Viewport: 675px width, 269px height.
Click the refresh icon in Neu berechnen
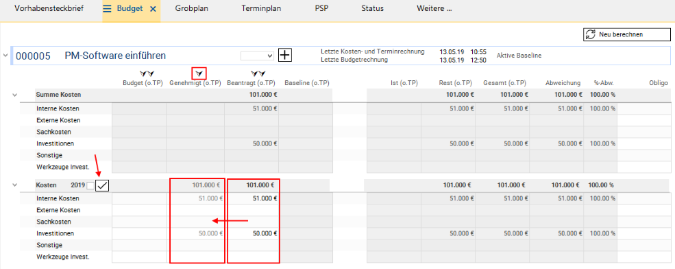[x=590, y=34]
